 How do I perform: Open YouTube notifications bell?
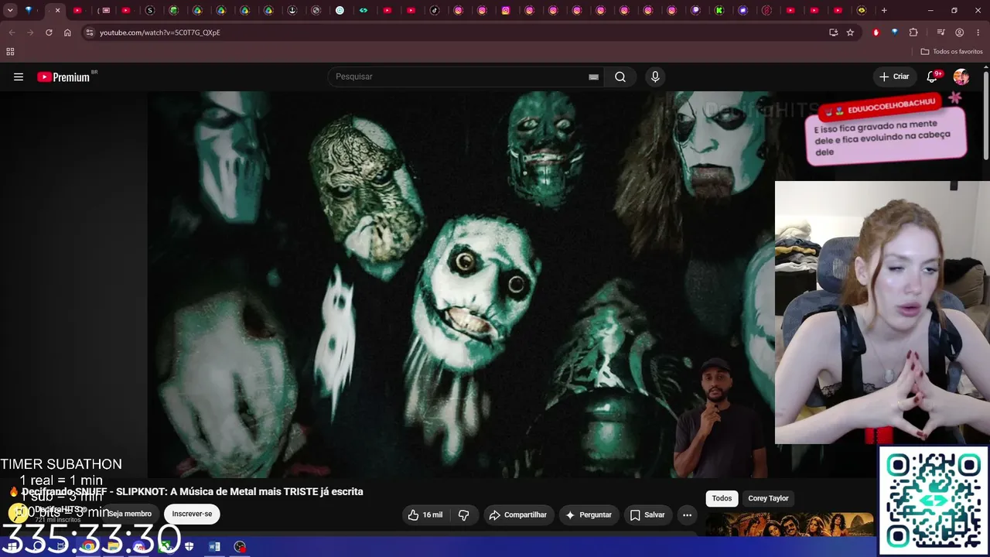tap(933, 77)
